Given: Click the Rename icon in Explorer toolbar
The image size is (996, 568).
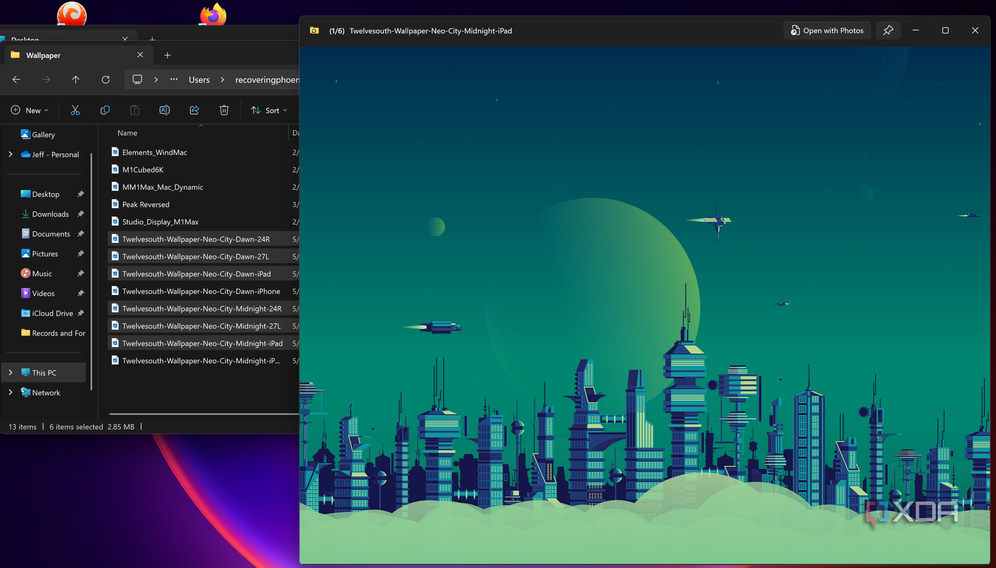Looking at the screenshot, I should pos(164,110).
